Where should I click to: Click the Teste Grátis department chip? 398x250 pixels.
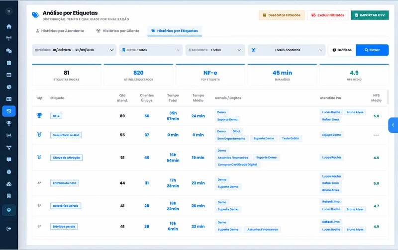[291, 139]
